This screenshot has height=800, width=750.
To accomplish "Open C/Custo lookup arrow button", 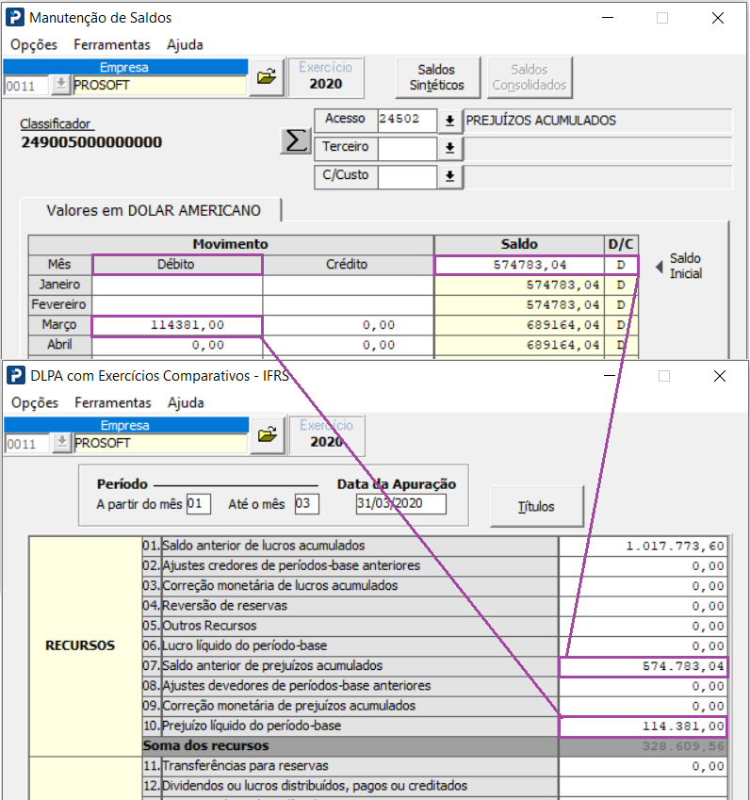I will click(450, 176).
